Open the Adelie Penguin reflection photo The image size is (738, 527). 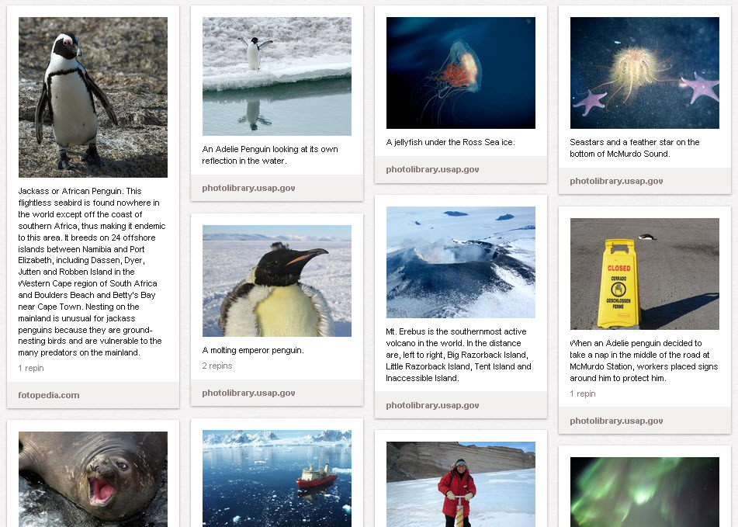pos(277,76)
